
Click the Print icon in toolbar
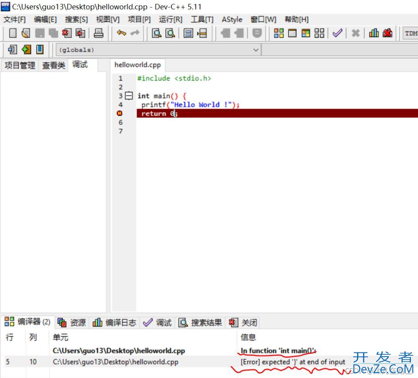pyautogui.click(x=98, y=33)
